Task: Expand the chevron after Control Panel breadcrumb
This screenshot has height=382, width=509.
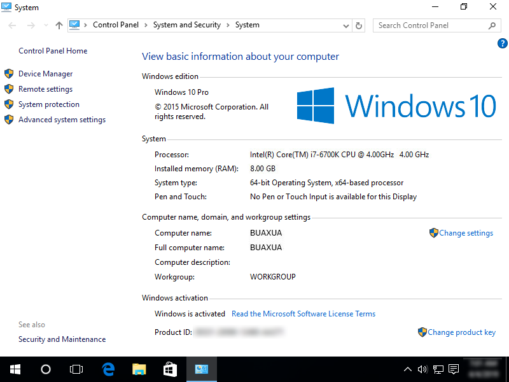Action: pyautogui.click(x=146, y=25)
